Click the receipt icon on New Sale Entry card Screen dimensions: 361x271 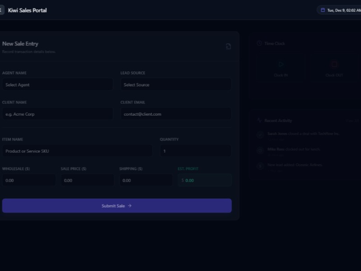point(228,47)
